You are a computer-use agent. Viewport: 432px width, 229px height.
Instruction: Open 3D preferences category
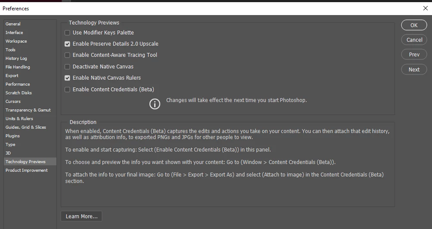[x=30, y=153]
